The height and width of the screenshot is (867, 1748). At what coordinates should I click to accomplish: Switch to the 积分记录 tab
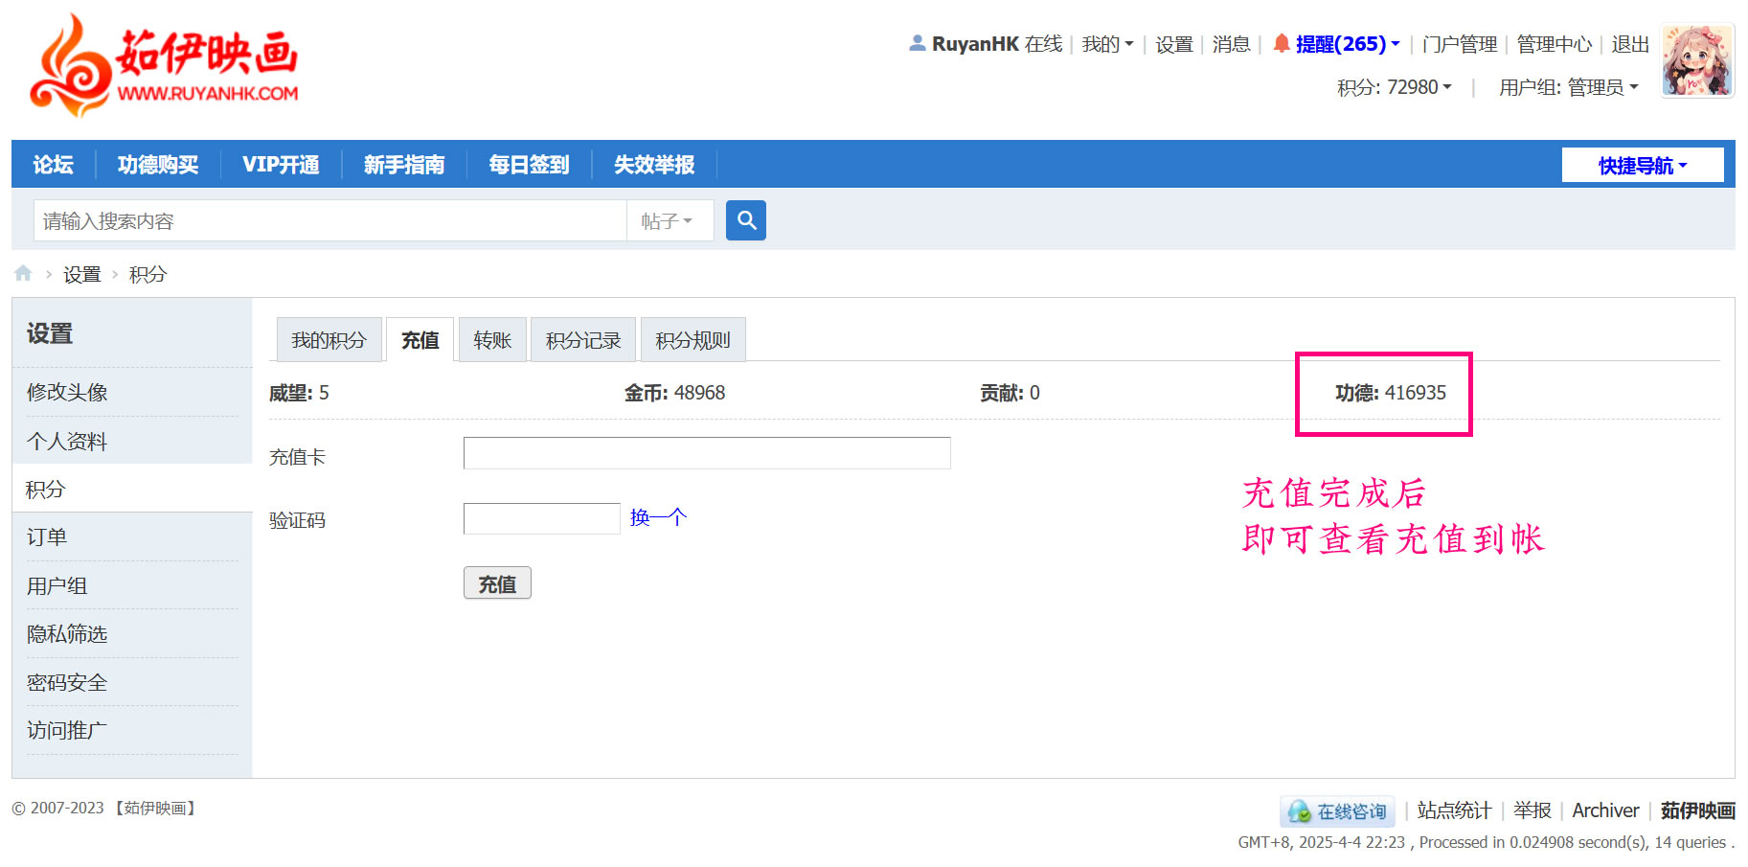582,340
